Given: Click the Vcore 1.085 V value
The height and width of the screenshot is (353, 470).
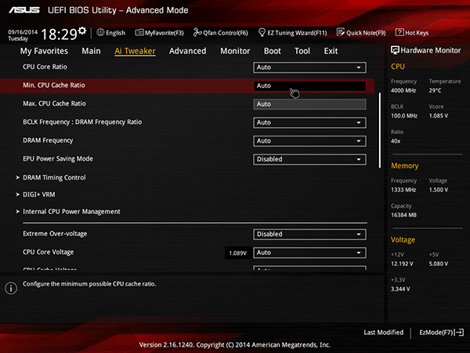Looking at the screenshot, I should coord(438,115).
